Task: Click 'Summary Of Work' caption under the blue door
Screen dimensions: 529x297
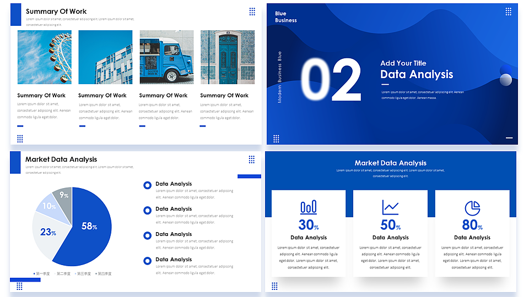Action: click(x=224, y=96)
